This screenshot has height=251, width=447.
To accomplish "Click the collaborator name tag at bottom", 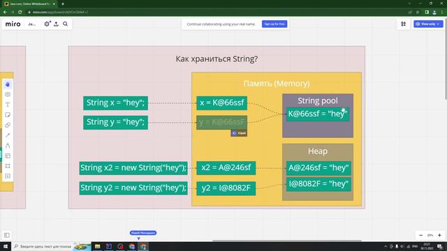I will [142, 233].
